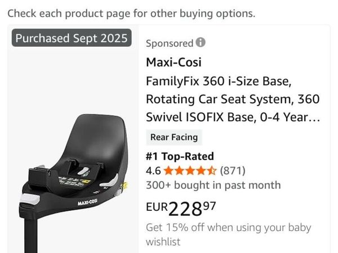The image size is (338, 253).
Task: Click the Purchased Sept 2025 badge
Action: tap(72, 39)
